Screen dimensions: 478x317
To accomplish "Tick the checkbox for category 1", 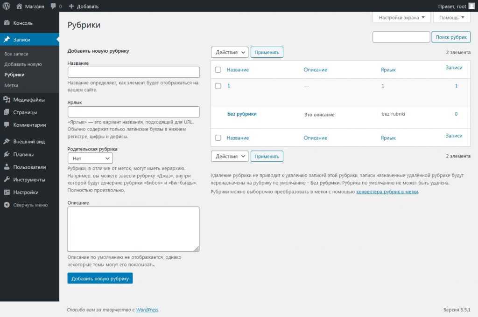I will pyautogui.click(x=218, y=86).
